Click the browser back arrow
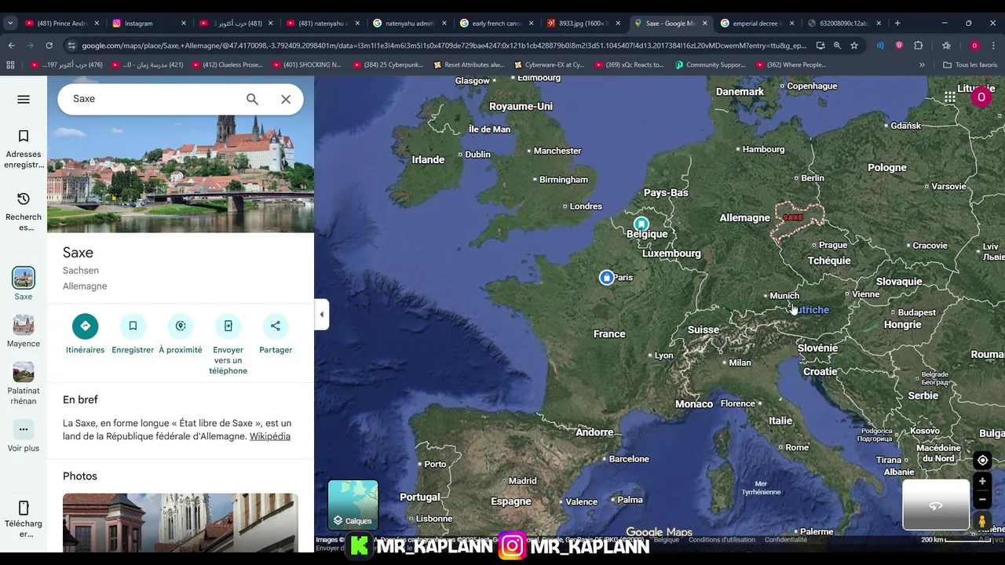The height and width of the screenshot is (565, 1005). [12, 46]
